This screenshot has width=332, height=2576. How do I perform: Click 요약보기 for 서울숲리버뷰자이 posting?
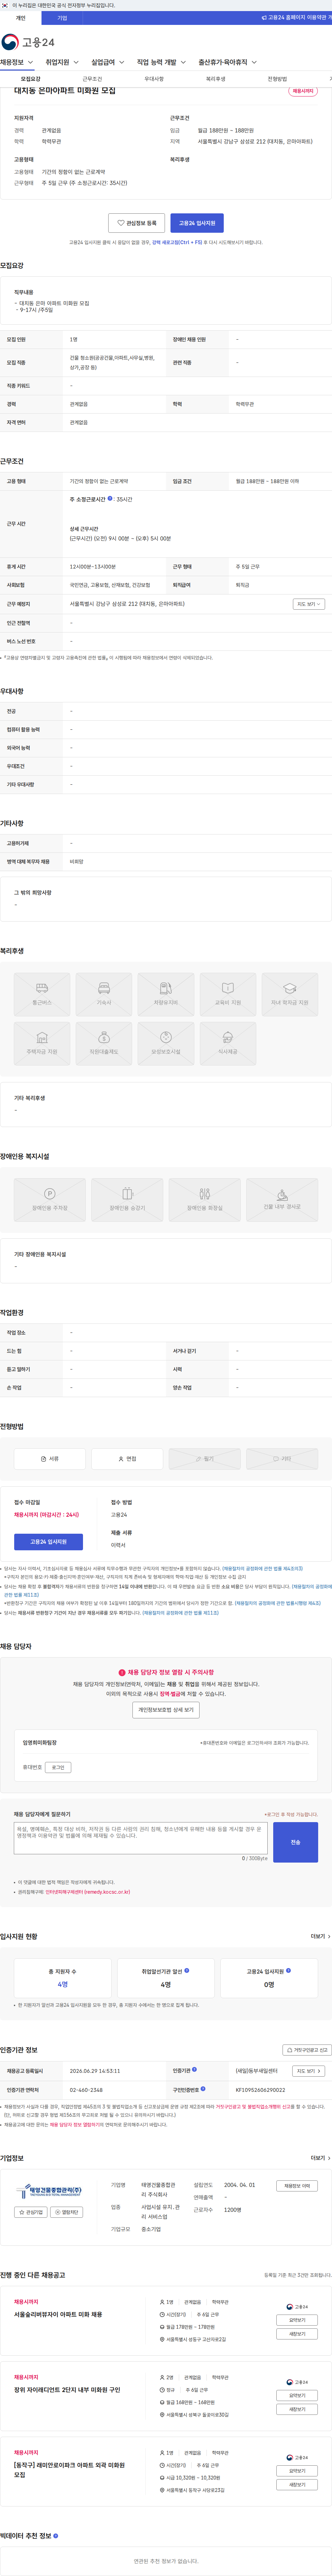point(297,2320)
